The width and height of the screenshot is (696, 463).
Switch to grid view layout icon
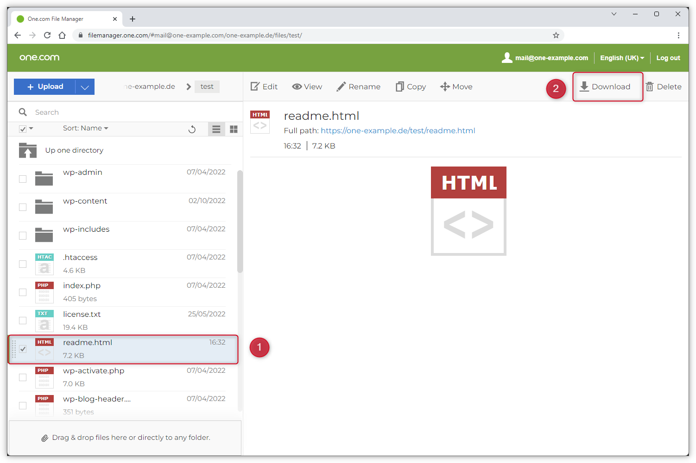pyautogui.click(x=234, y=130)
